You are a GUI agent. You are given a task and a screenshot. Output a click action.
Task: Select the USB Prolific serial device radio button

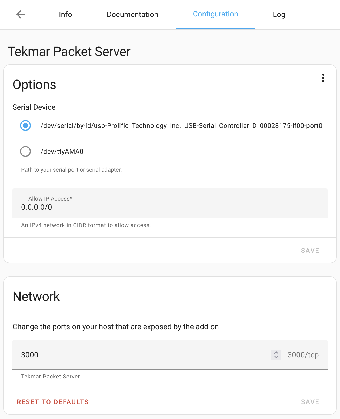[x=25, y=125]
